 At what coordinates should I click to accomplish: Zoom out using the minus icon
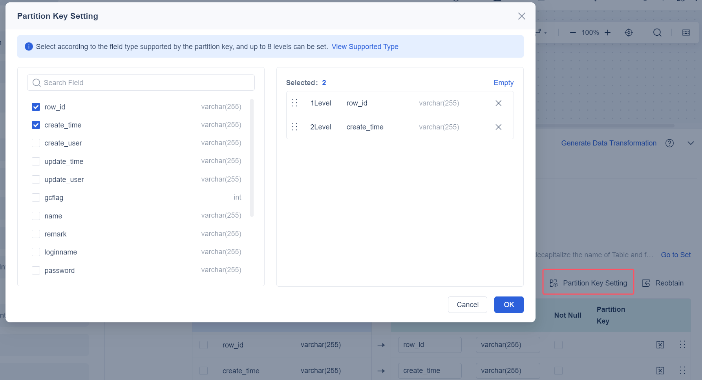click(573, 33)
